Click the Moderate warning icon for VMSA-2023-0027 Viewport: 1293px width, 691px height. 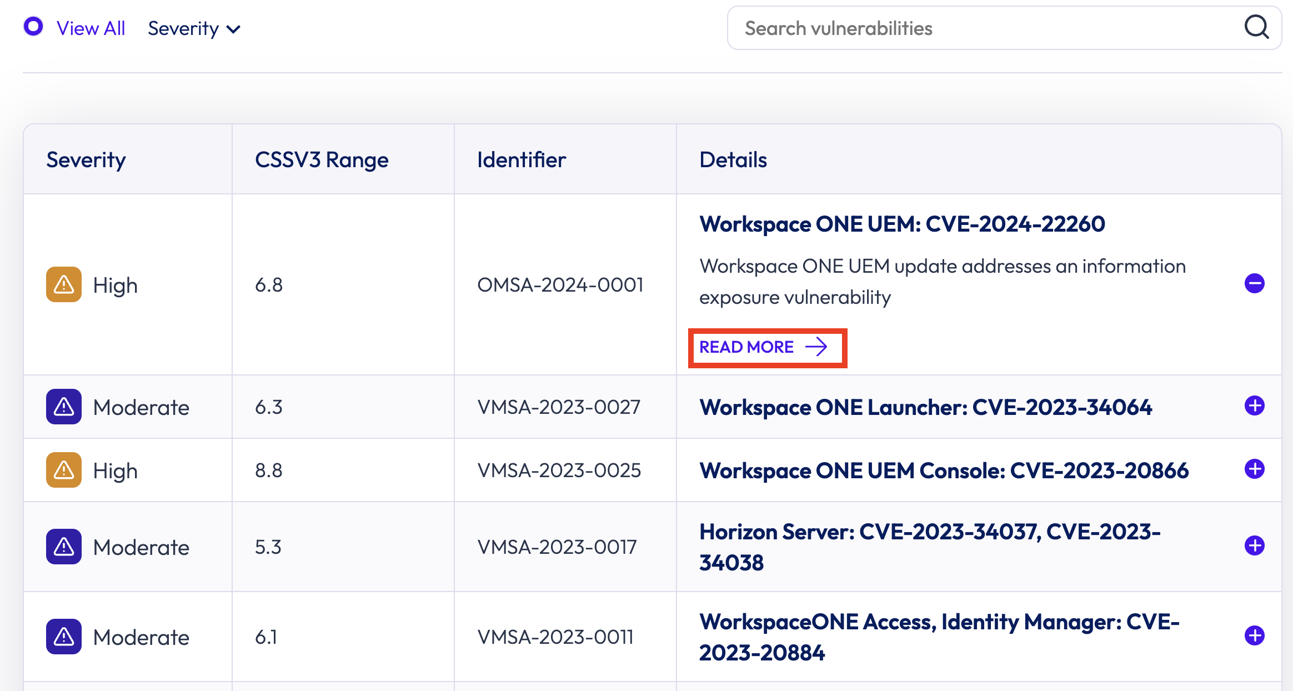pyautogui.click(x=64, y=407)
